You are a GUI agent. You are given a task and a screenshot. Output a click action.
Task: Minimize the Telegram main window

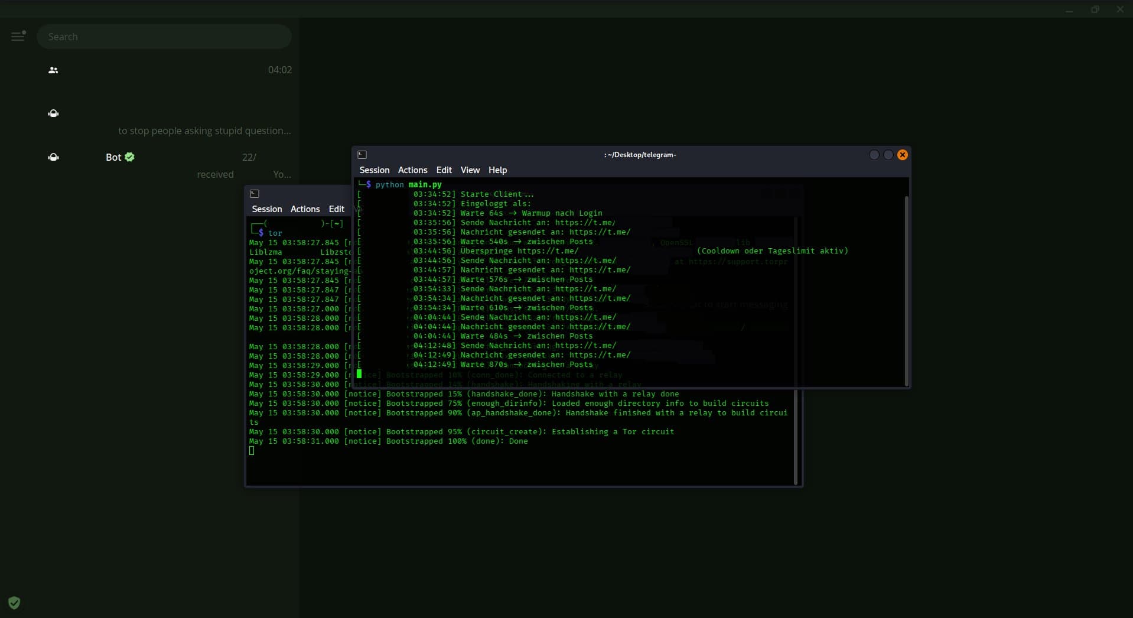click(x=1069, y=9)
